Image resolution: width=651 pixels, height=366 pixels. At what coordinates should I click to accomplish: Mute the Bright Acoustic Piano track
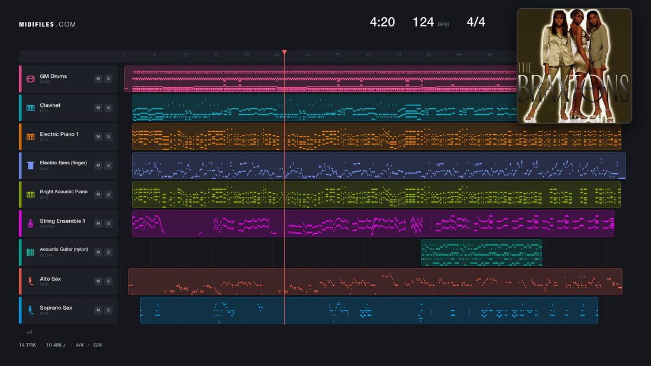click(98, 194)
